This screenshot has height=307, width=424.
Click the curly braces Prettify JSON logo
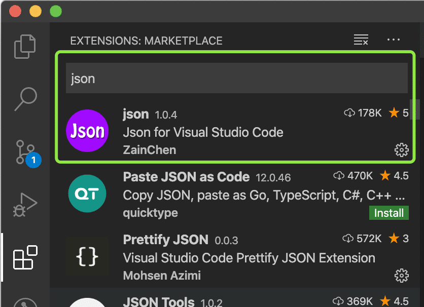pos(87,256)
